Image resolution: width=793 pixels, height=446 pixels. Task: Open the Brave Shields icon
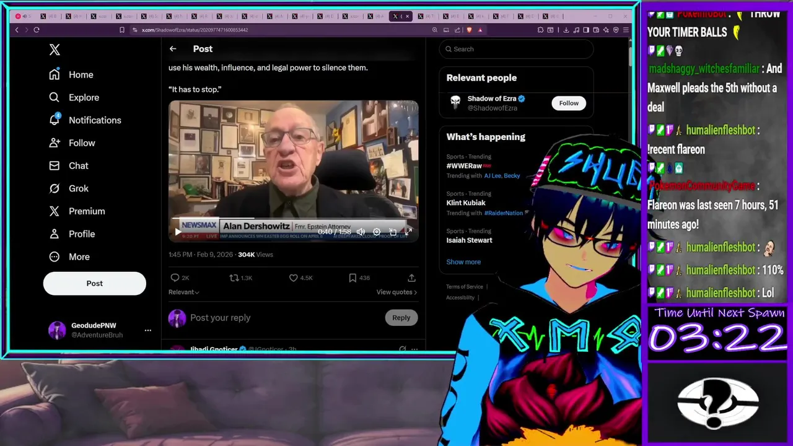469,30
